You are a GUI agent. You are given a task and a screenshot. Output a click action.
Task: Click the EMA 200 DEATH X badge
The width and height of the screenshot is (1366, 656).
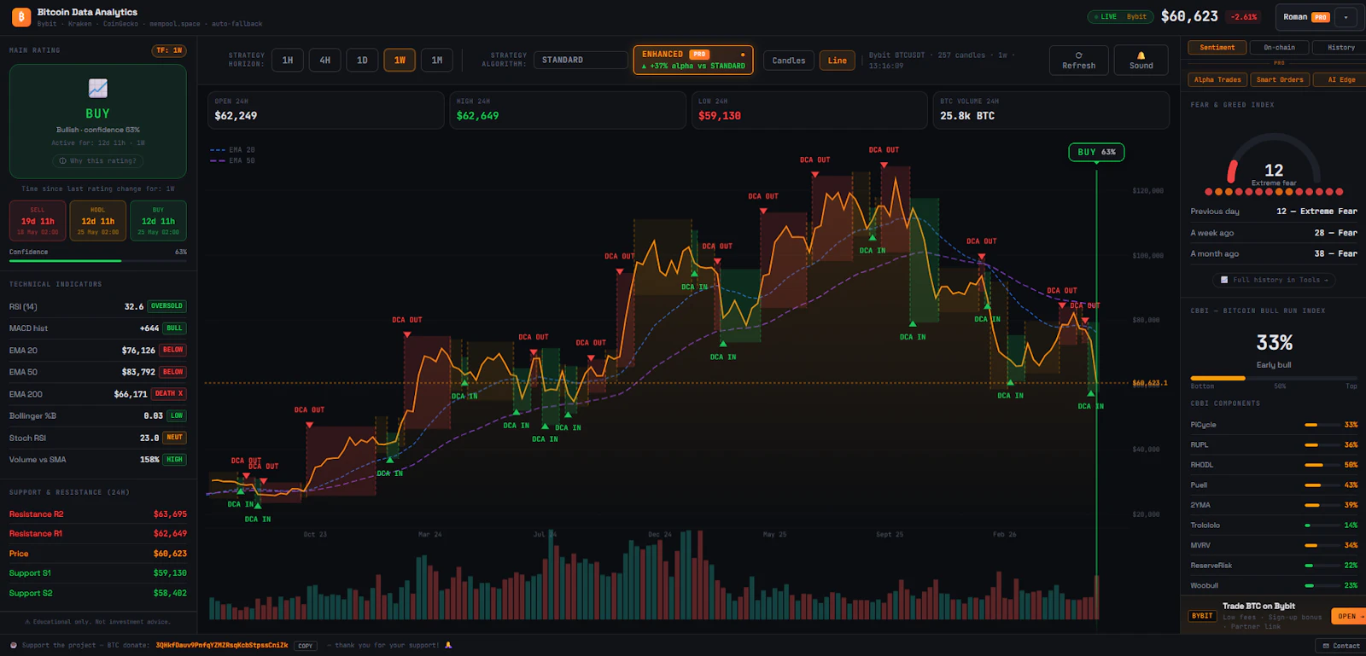(169, 393)
